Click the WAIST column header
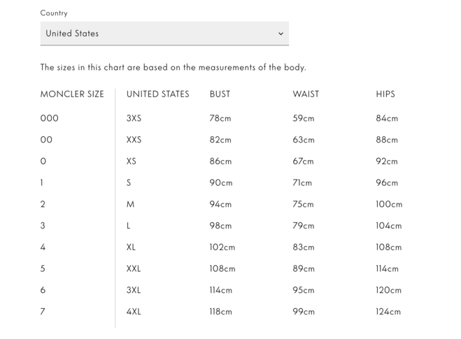The image size is (461, 339). (306, 94)
